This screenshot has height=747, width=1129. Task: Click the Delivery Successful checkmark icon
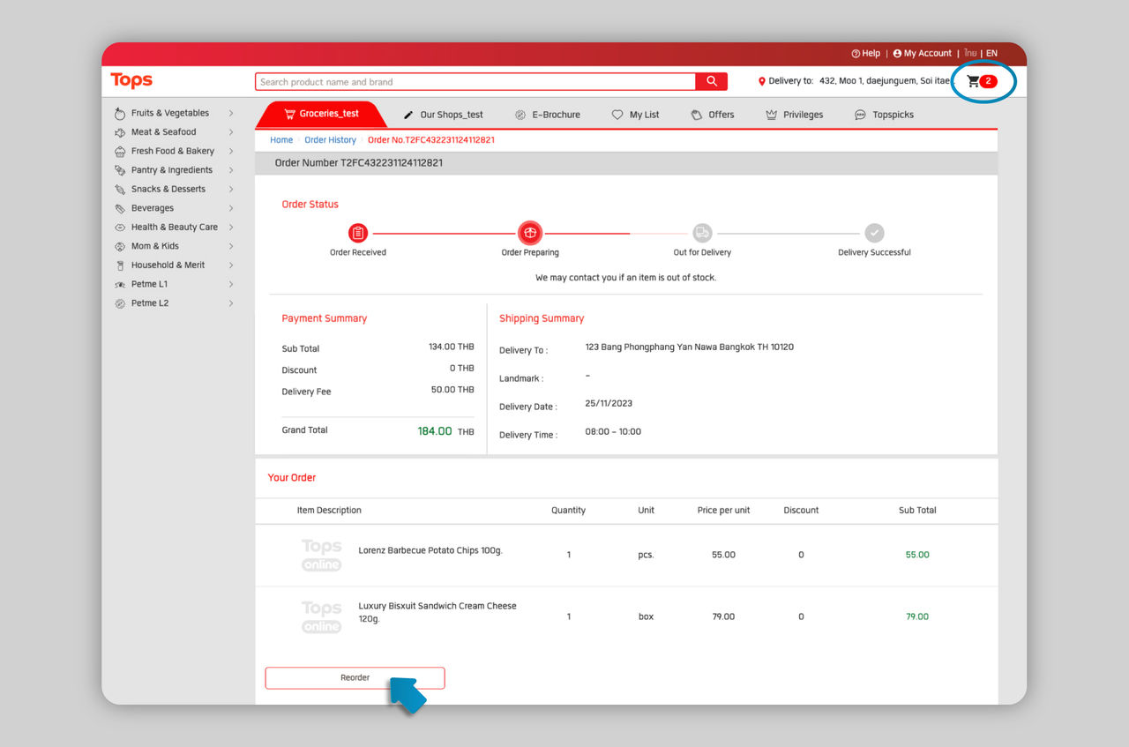point(874,233)
